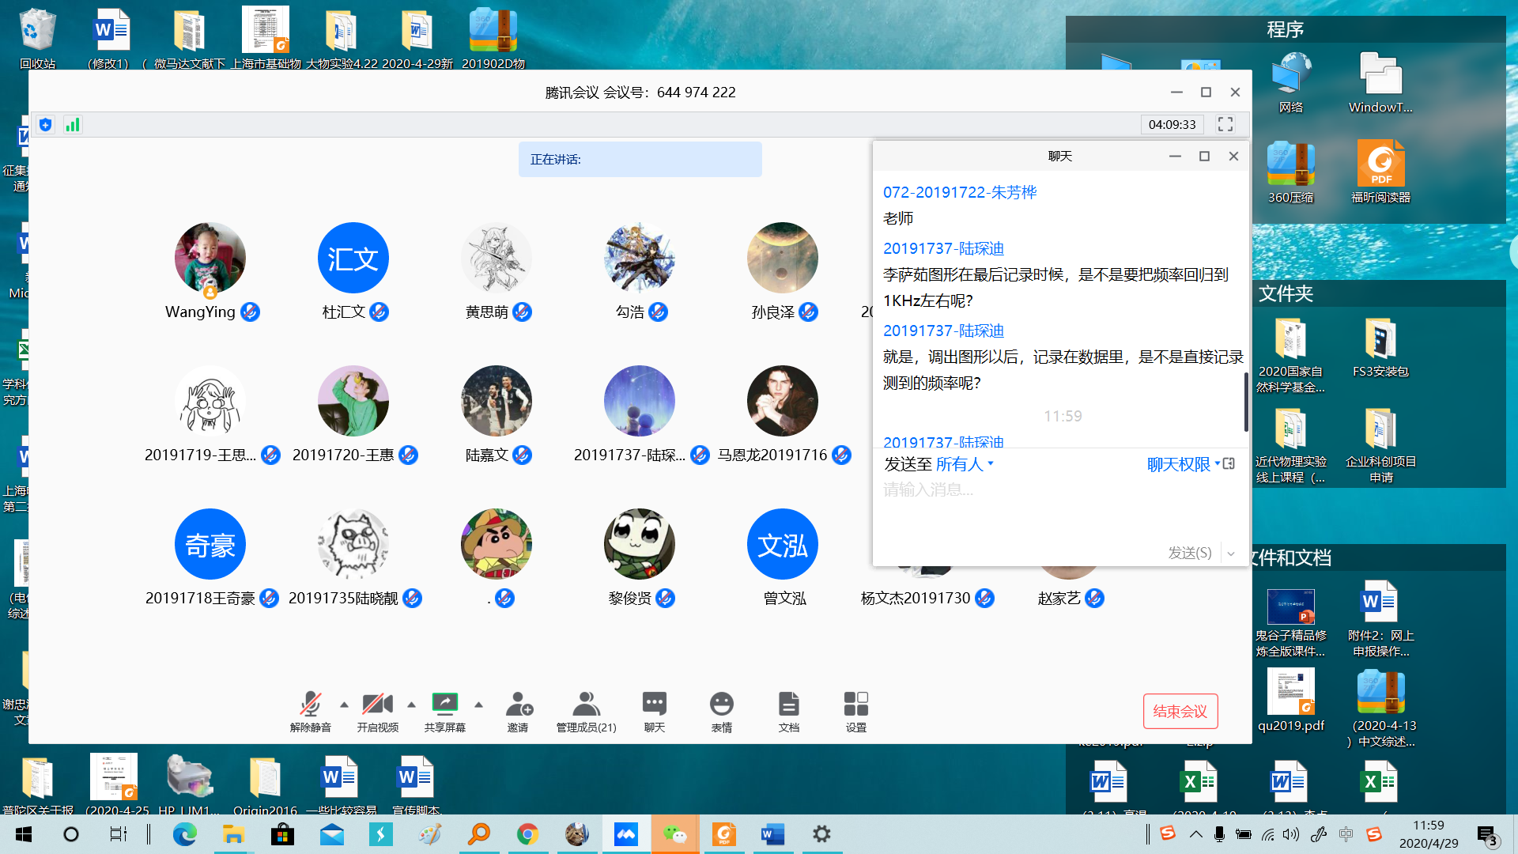Click the red 结束会议 button
The image size is (1518, 854).
(1180, 711)
